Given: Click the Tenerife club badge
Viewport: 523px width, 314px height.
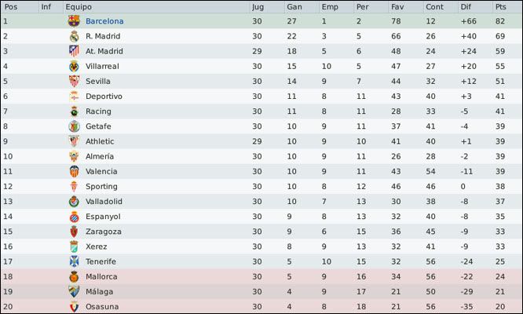Looking at the screenshot, I should pyautogui.click(x=74, y=261).
